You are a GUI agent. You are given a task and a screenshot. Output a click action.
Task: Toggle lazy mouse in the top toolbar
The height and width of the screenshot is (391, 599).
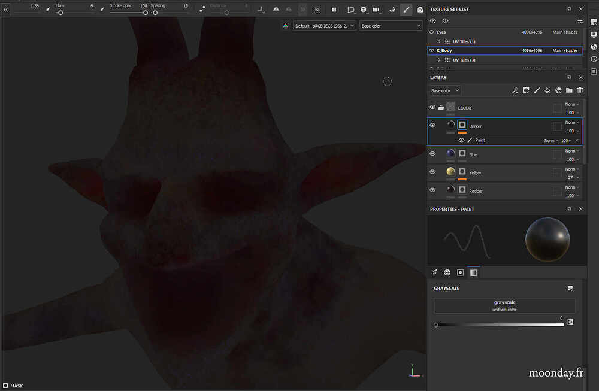coord(202,9)
